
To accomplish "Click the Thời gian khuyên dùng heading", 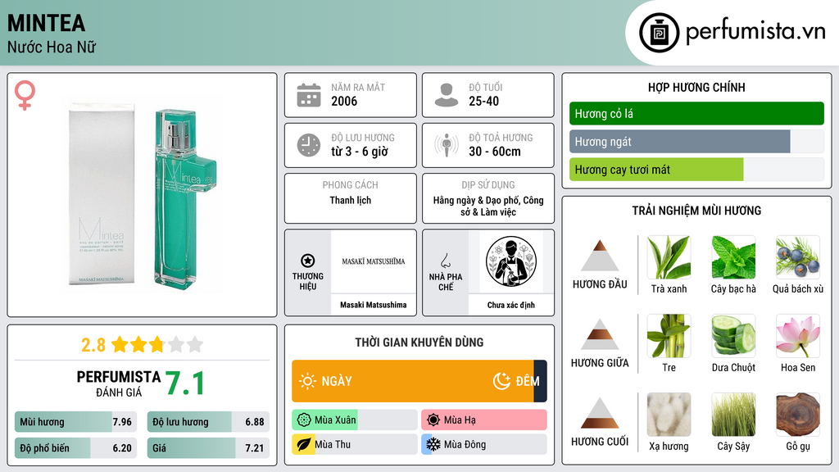I will [x=419, y=343].
